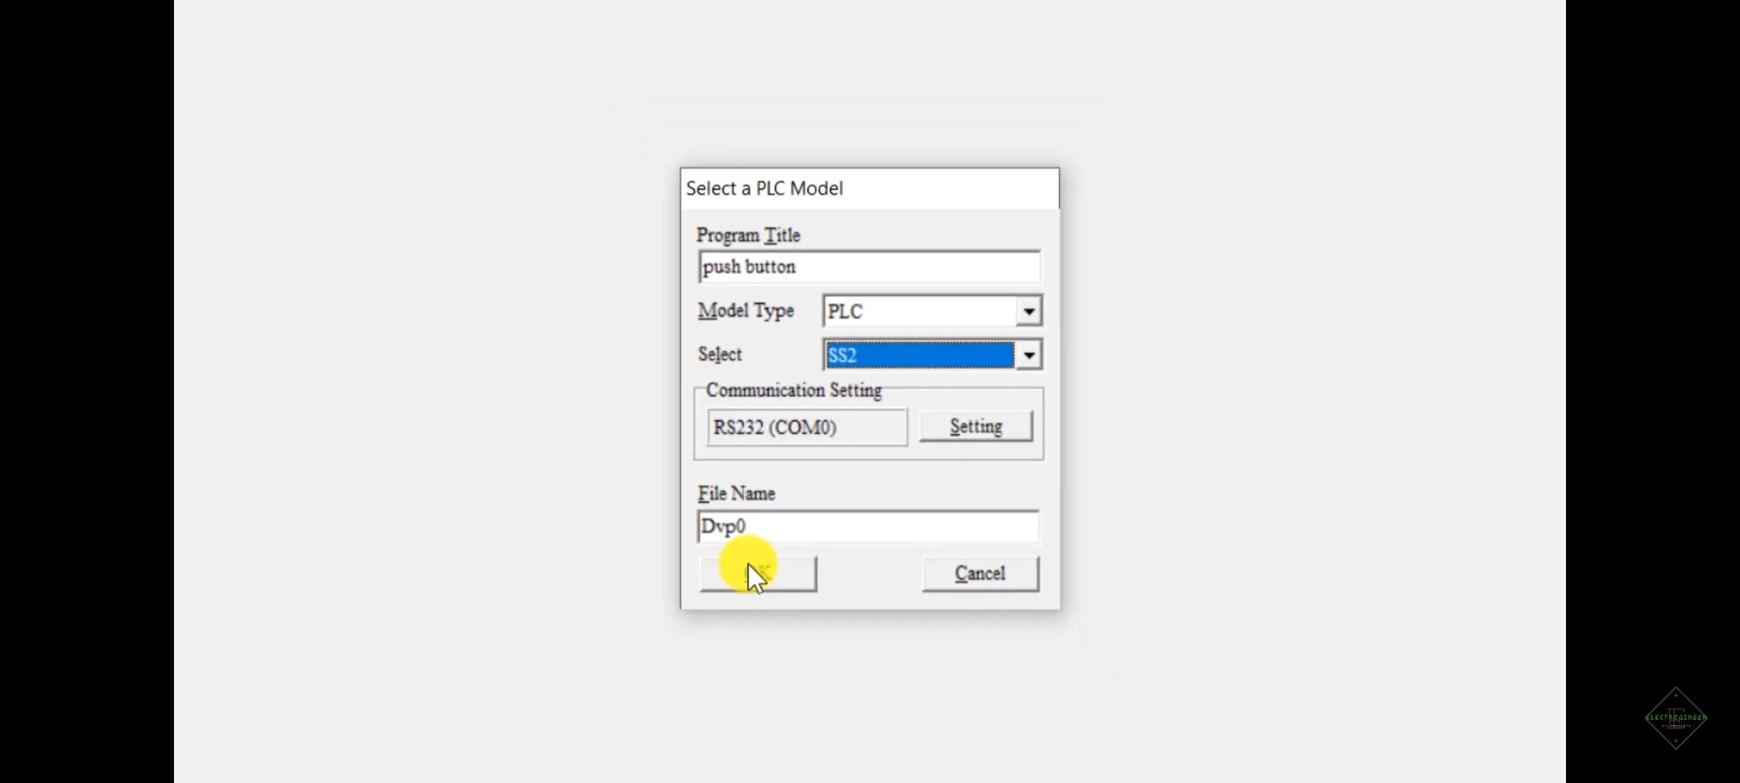Open the communication Setting button
The height and width of the screenshot is (783, 1740).
[x=976, y=426]
